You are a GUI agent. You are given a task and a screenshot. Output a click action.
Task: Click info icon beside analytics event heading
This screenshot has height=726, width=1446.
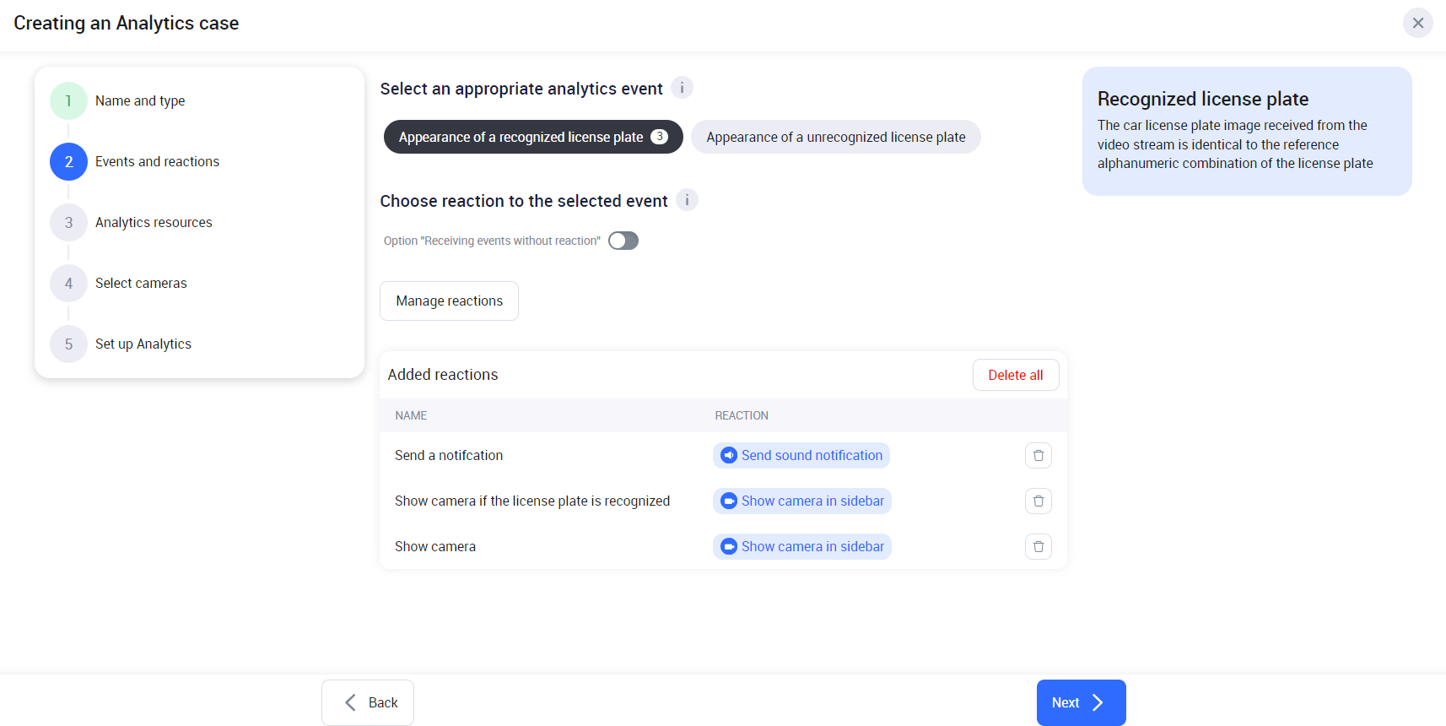coord(682,88)
